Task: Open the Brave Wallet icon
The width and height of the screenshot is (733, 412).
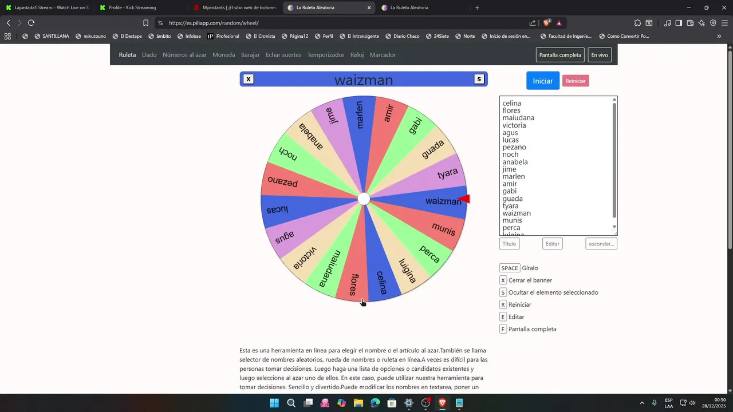Action: 690,23
